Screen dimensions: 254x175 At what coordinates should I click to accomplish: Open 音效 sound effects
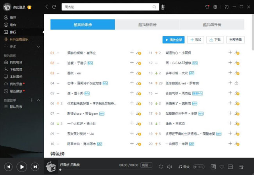[184, 167]
